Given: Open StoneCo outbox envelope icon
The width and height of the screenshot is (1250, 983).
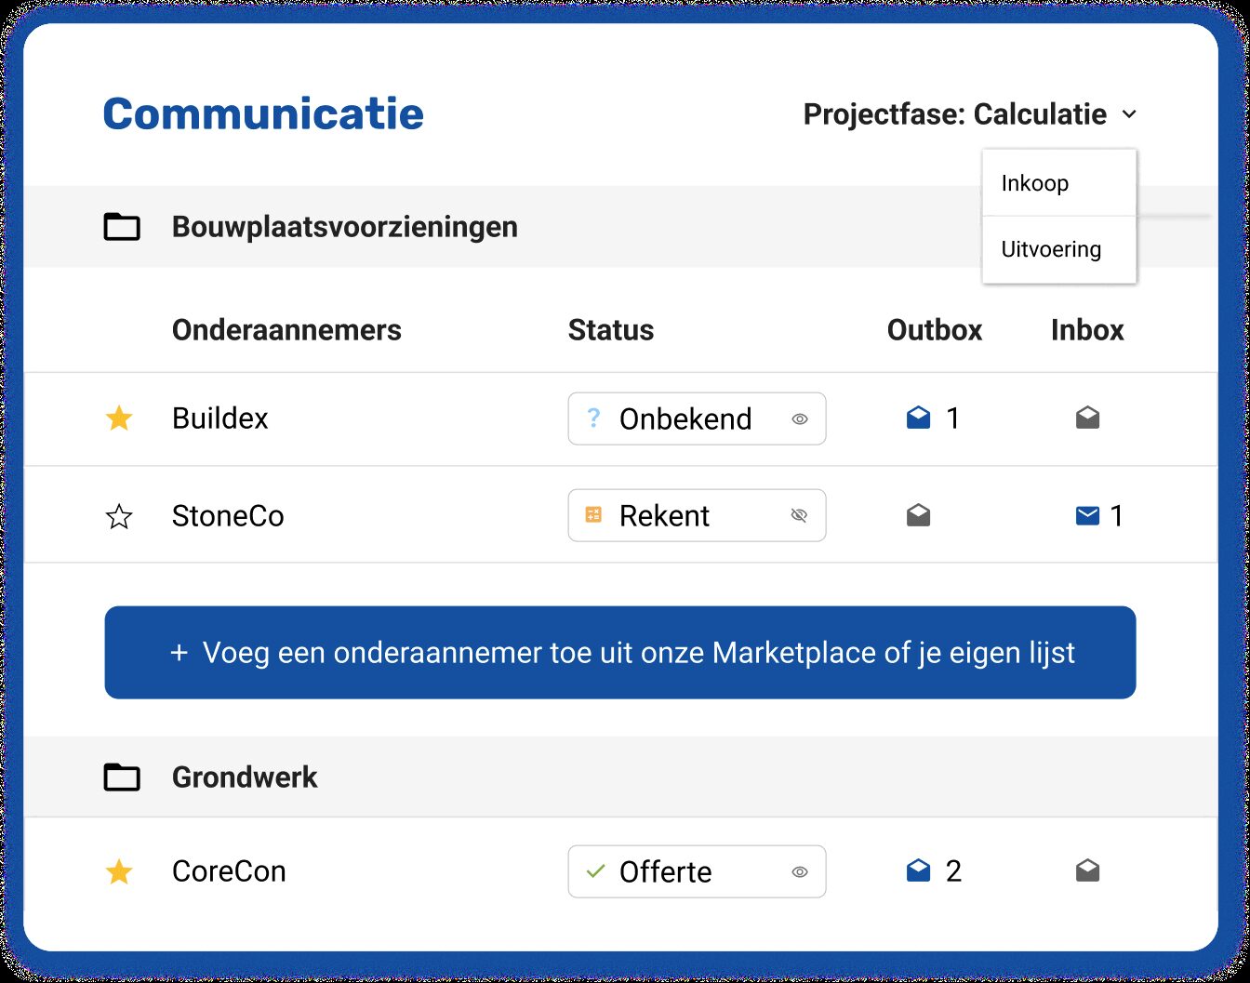Looking at the screenshot, I should tap(918, 515).
